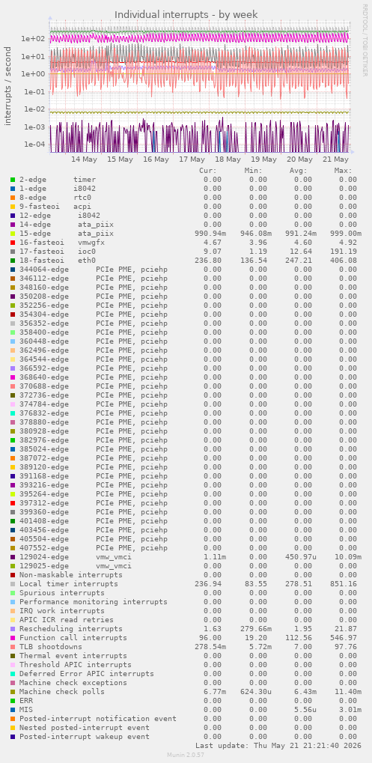The height and width of the screenshot is (763, 372).
Task: Click the 17 May date on the x-axis
Action: tap(192, 159)
